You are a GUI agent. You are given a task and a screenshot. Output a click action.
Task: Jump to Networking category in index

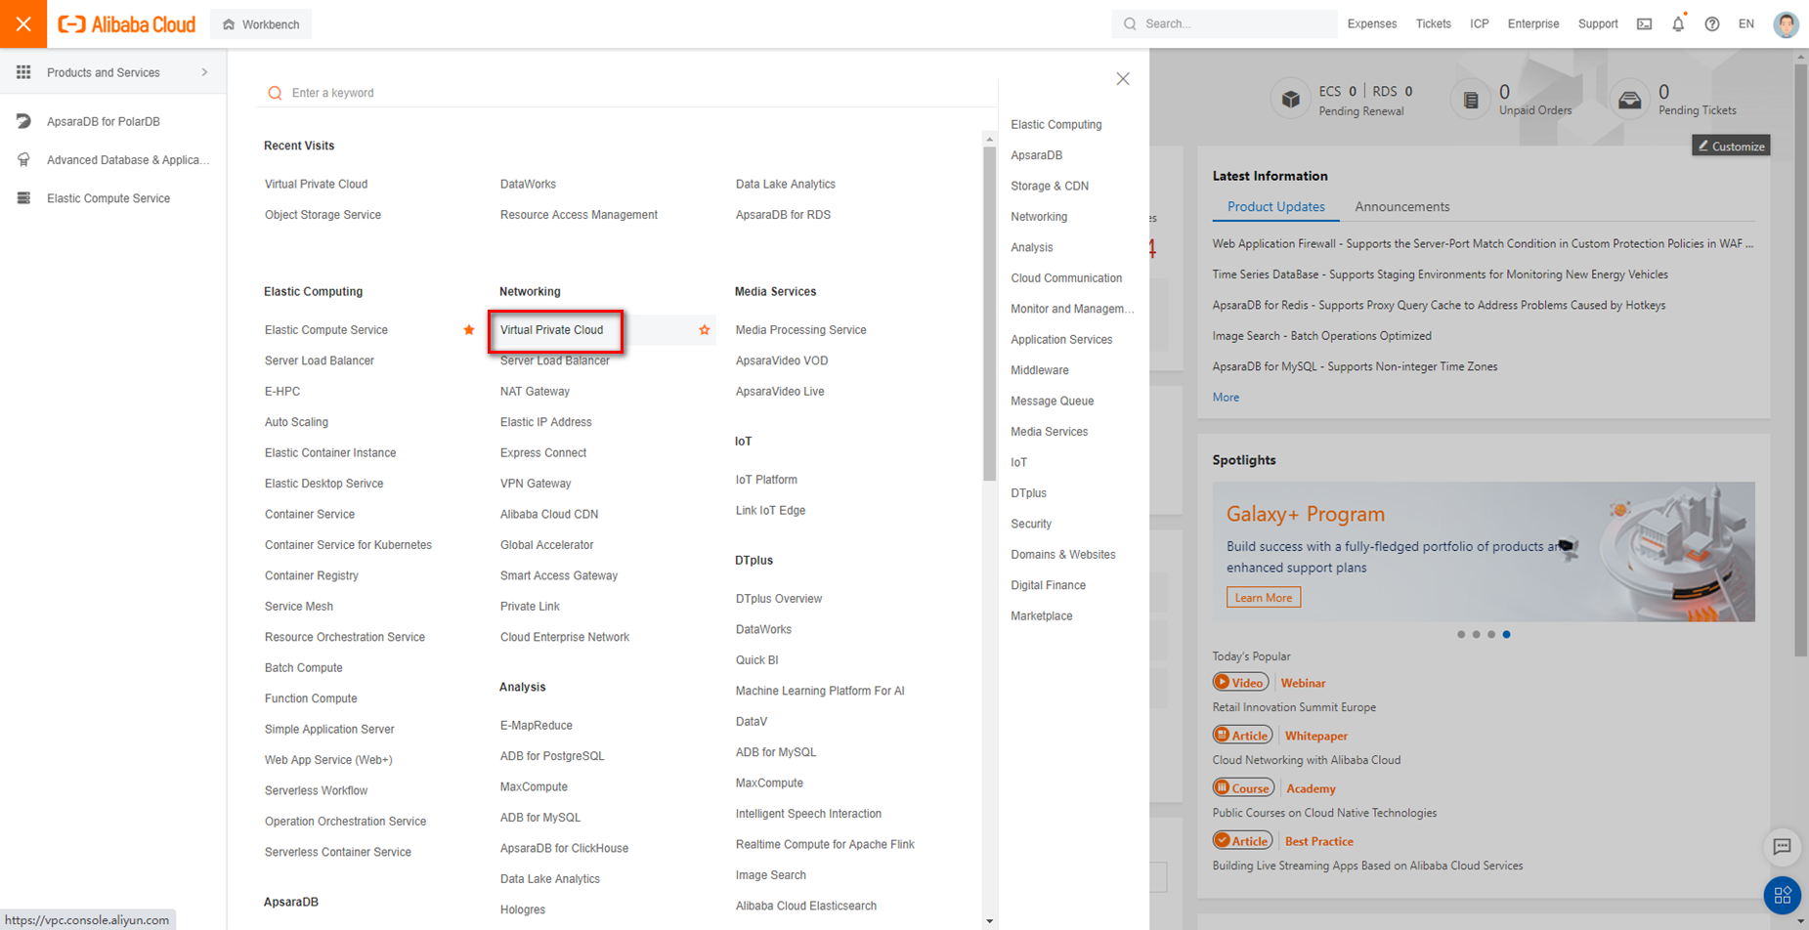coord(1039,217)
